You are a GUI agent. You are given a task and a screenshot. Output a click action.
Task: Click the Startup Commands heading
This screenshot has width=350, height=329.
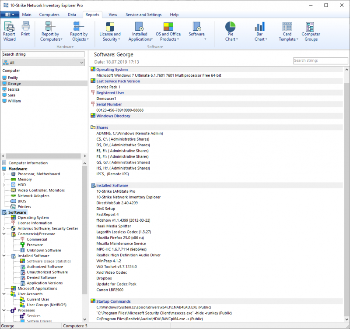113,301
